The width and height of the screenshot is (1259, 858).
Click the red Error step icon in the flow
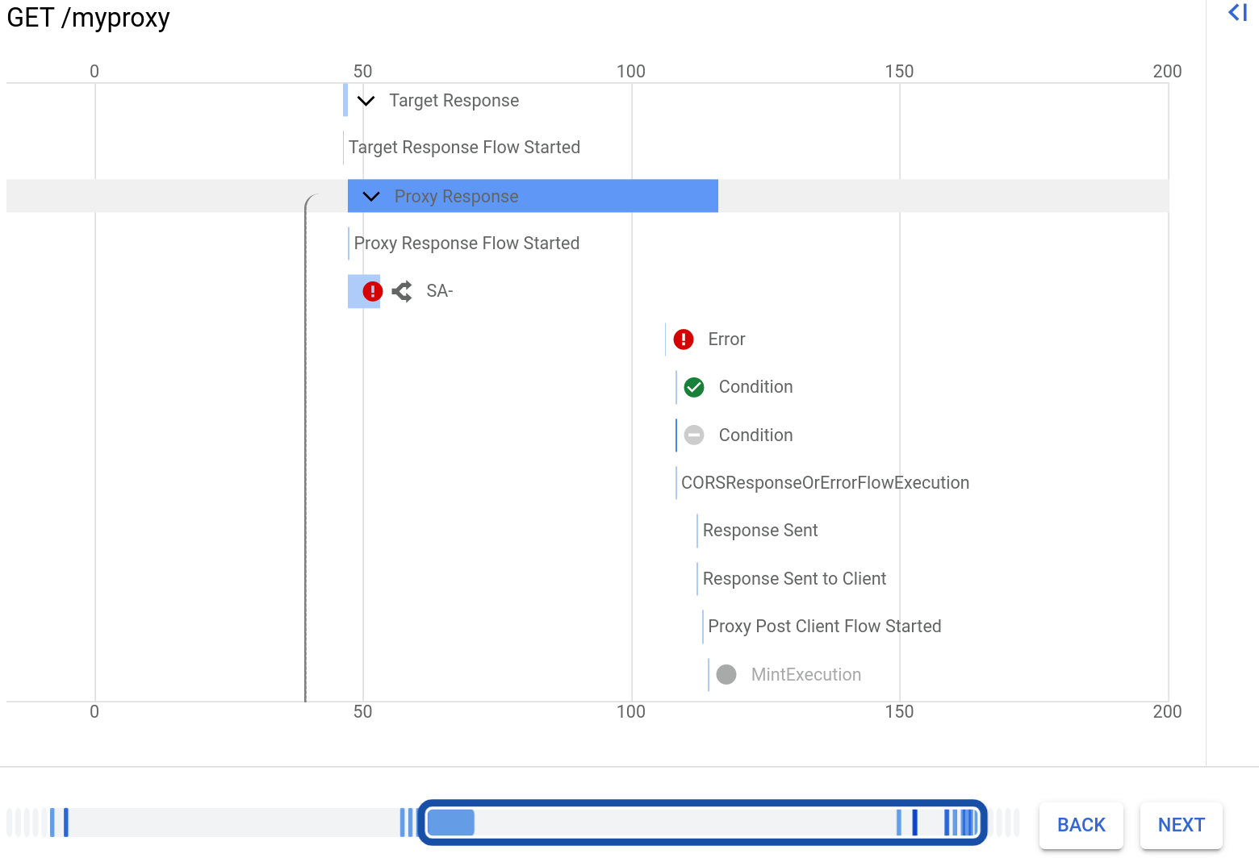683,339
